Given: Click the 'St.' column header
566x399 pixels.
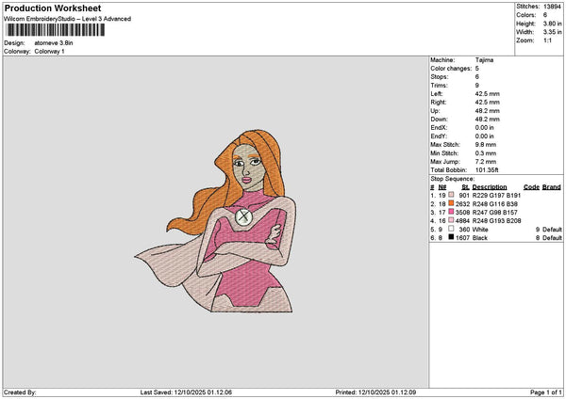Looking at the screenshot, I should coord(465,187).
